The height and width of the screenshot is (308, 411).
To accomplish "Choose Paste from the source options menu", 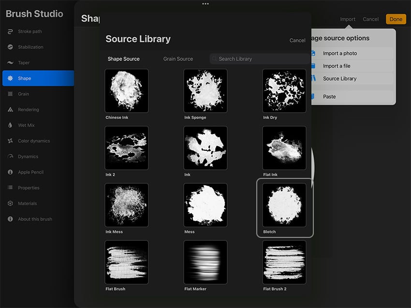I will (x=329, y=96).
